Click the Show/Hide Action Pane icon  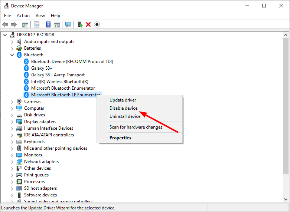(57, 24)
